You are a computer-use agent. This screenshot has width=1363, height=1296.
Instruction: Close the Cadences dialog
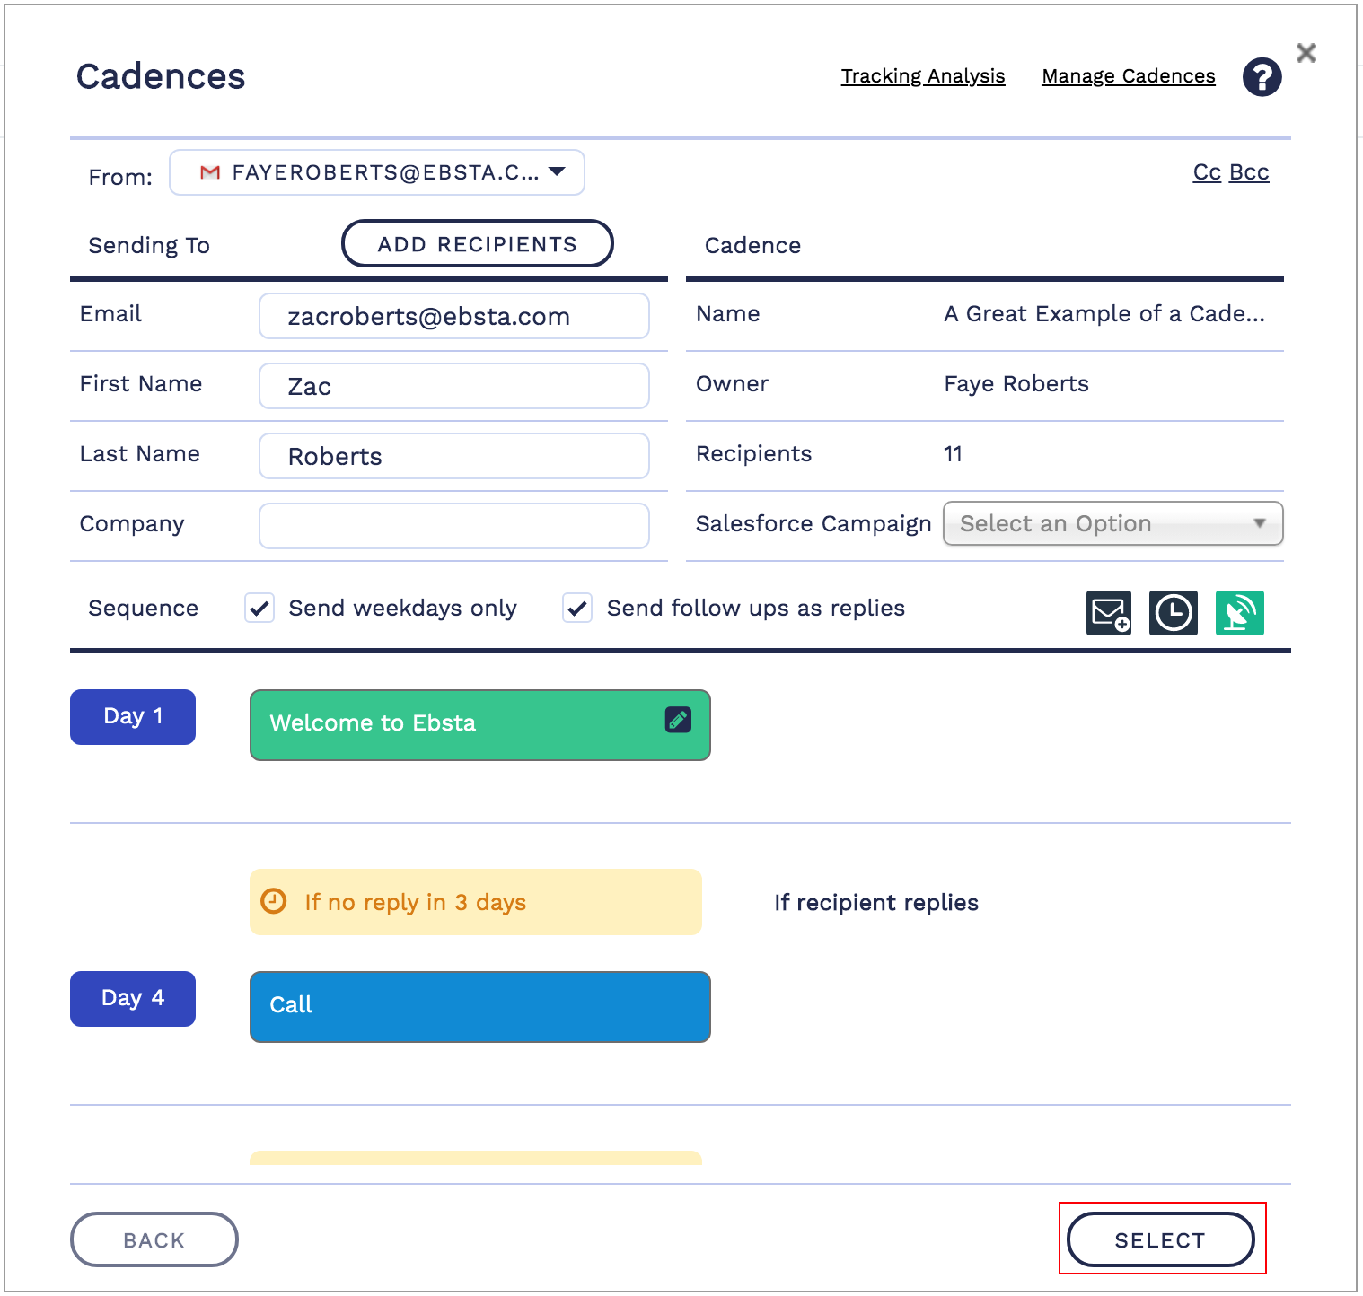[1306, 53]
